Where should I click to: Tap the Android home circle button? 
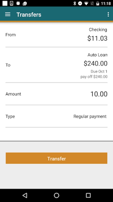pyautogui.click(x=56, y=195)
